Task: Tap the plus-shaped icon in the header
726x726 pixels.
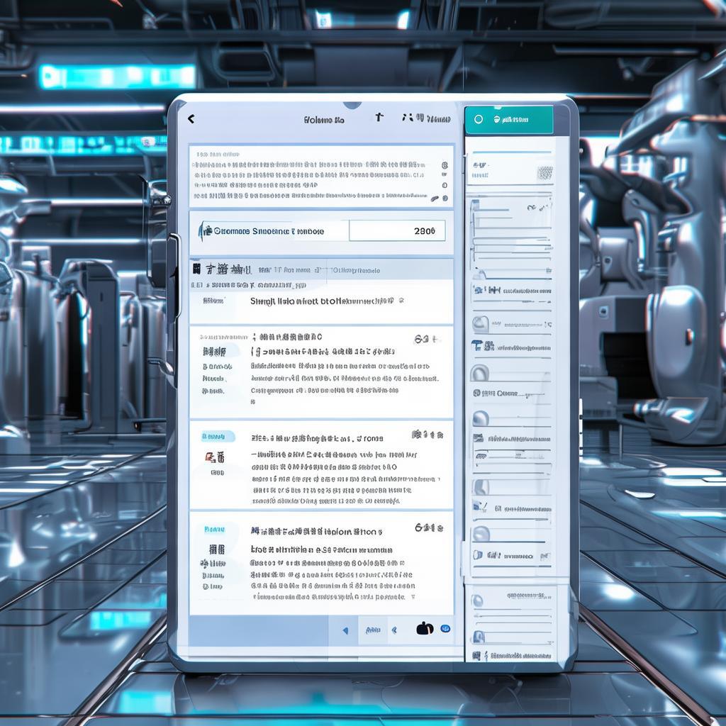Action: point(379,117)
